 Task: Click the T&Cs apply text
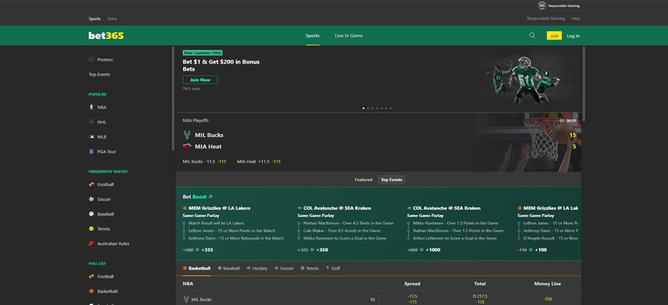(x=191, y=89)
